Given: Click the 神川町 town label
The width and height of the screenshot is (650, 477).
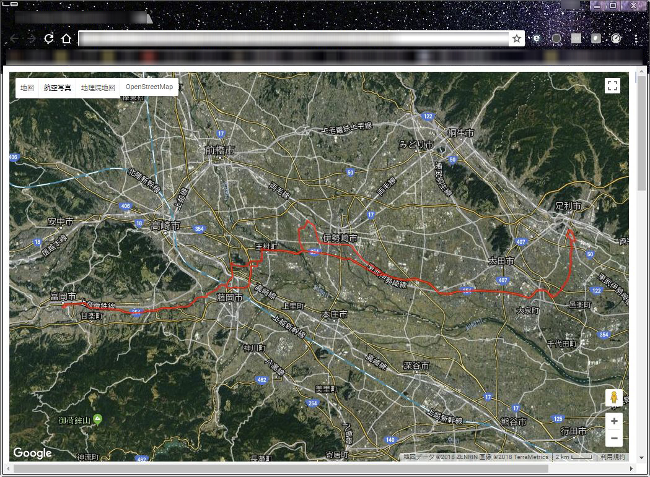Looking at the screenshot, I should (255, 348).
